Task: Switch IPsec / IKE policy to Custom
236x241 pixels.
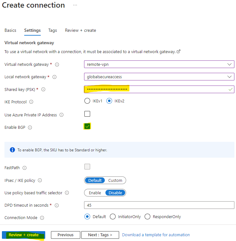Action: click(115, 181)
